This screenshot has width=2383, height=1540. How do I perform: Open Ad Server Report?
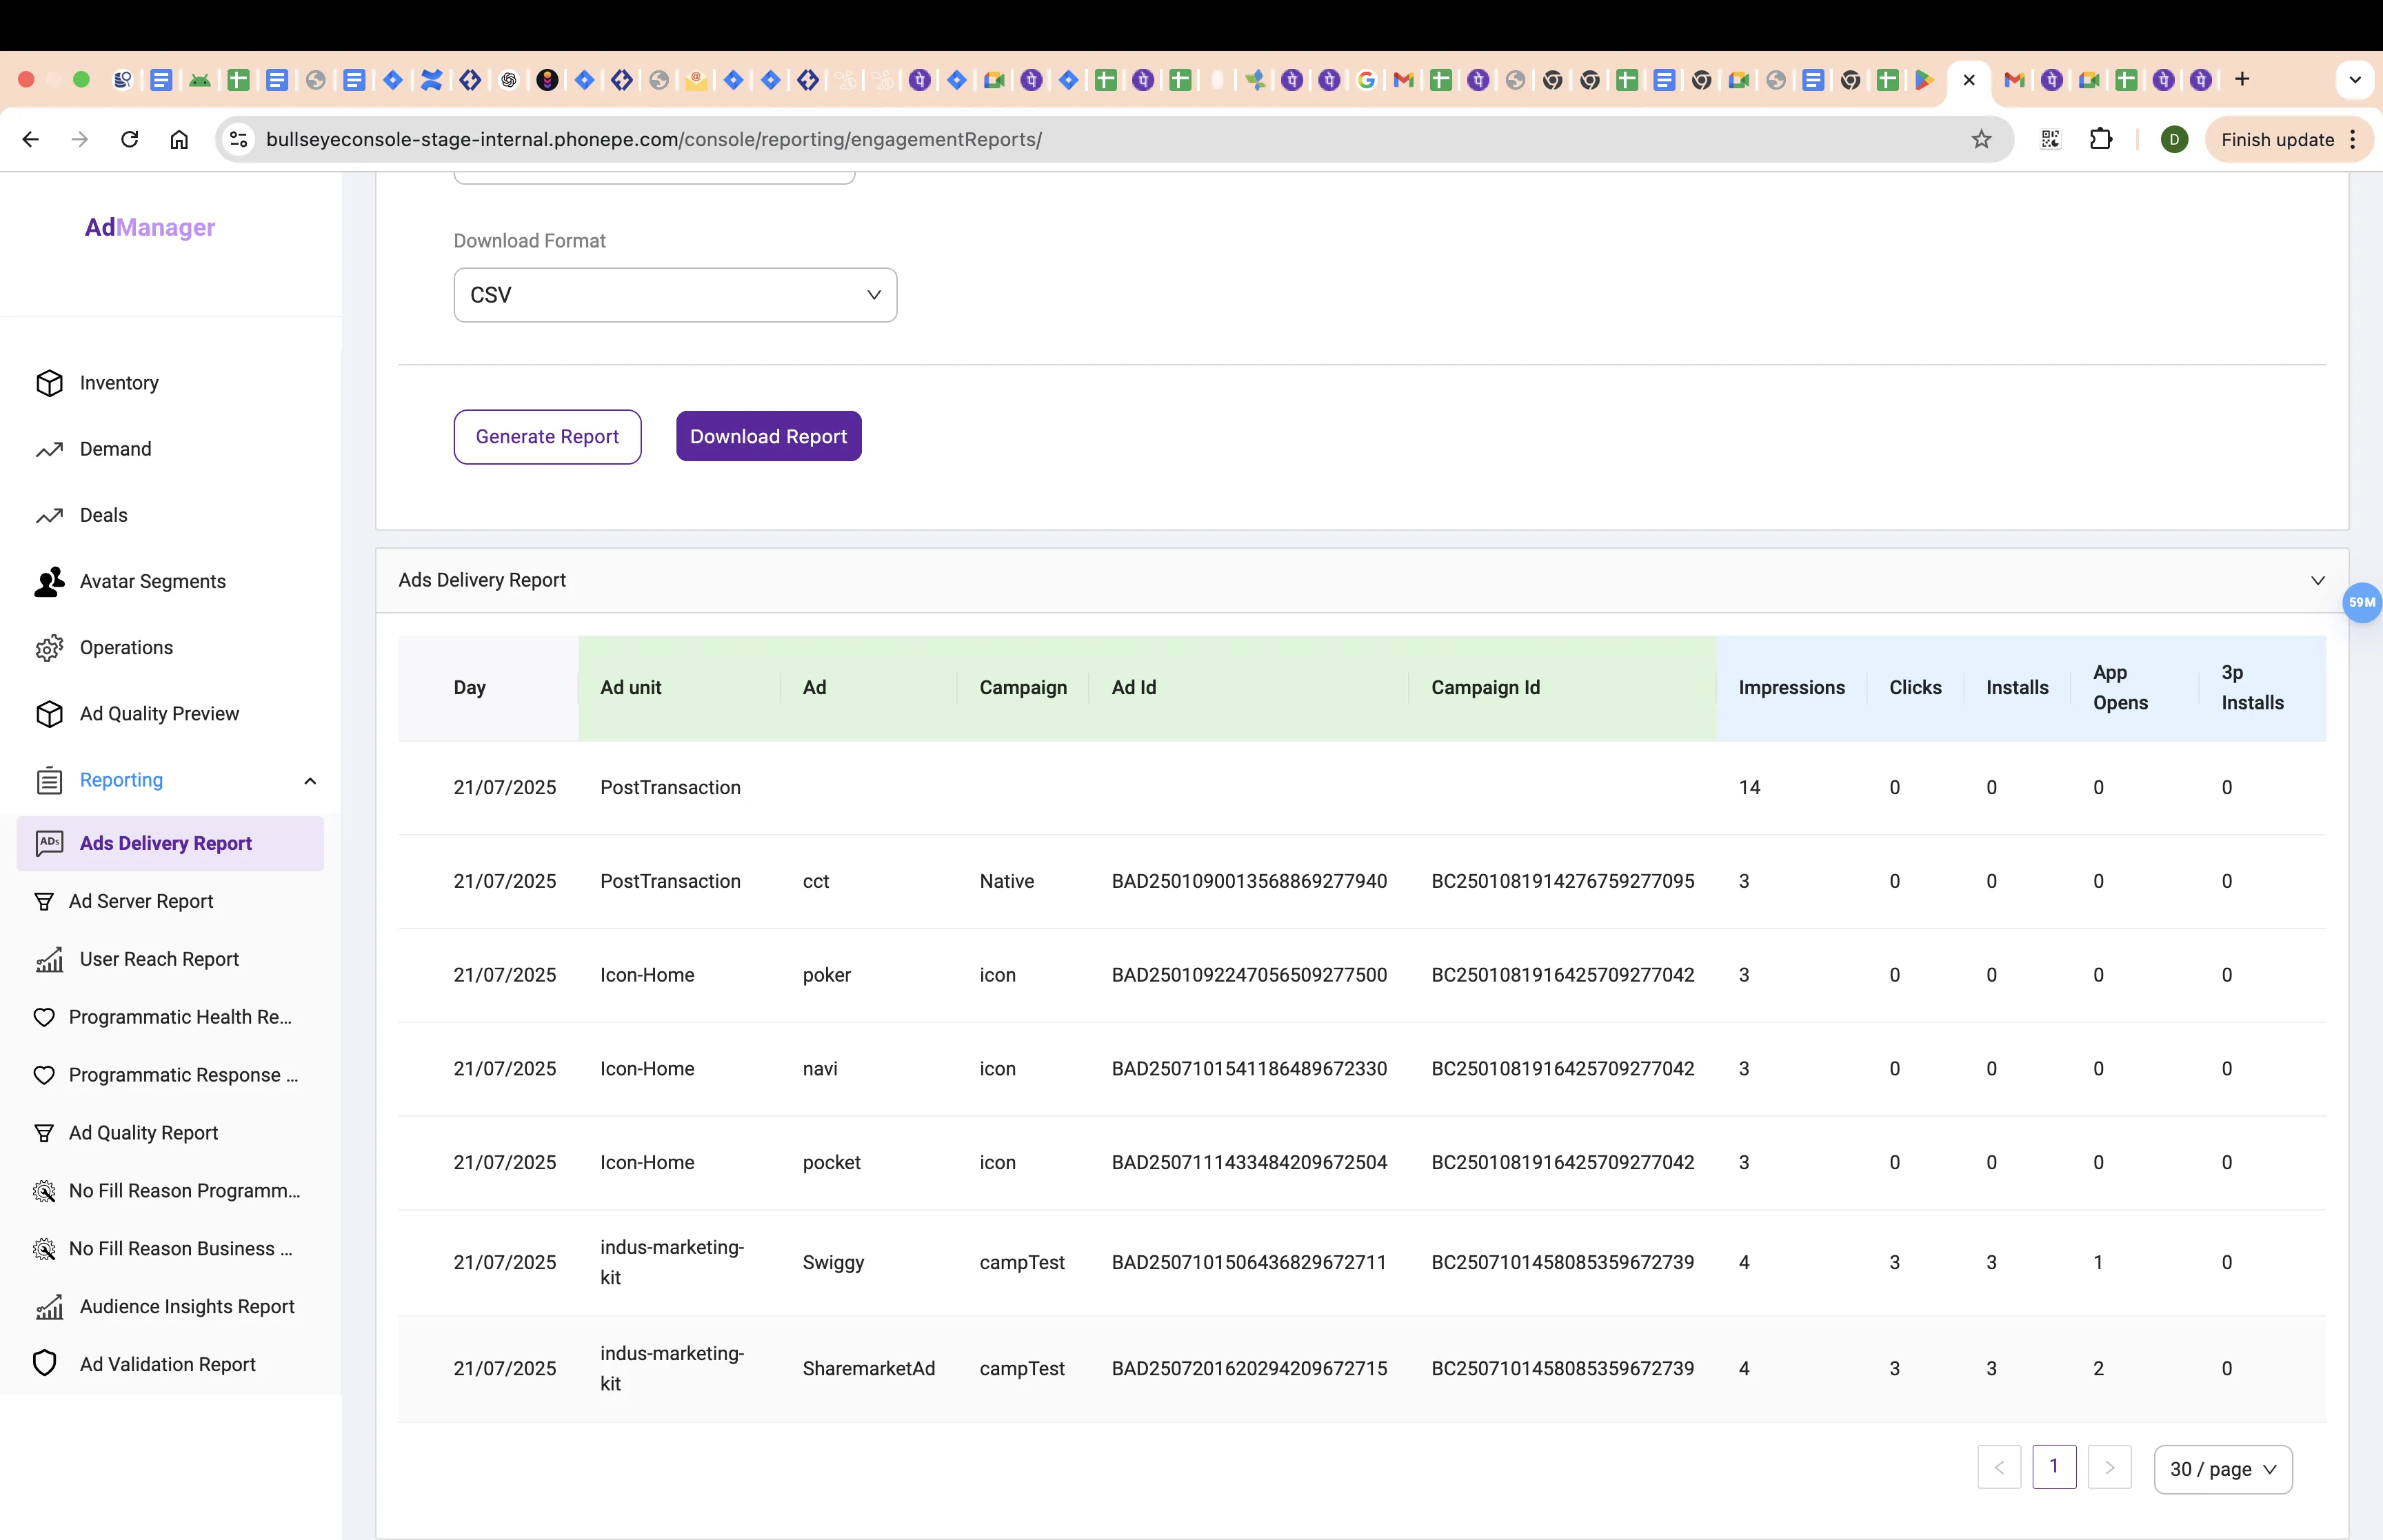pyautogui.click(x=140, y=901)
